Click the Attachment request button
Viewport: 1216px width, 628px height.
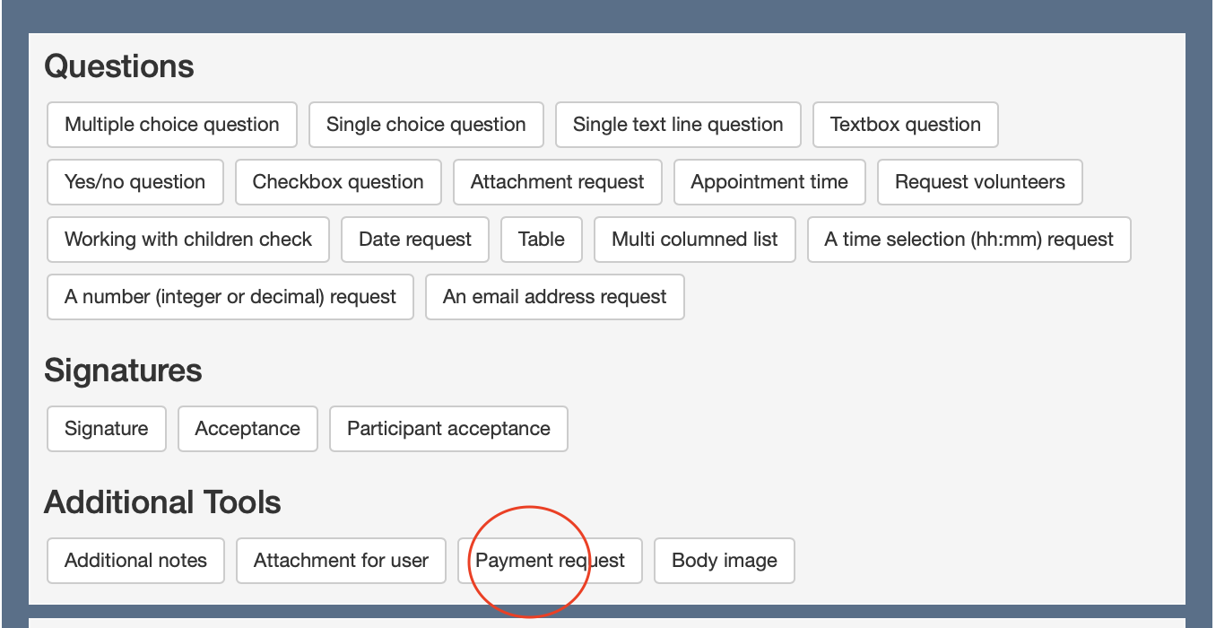point(557,182)
